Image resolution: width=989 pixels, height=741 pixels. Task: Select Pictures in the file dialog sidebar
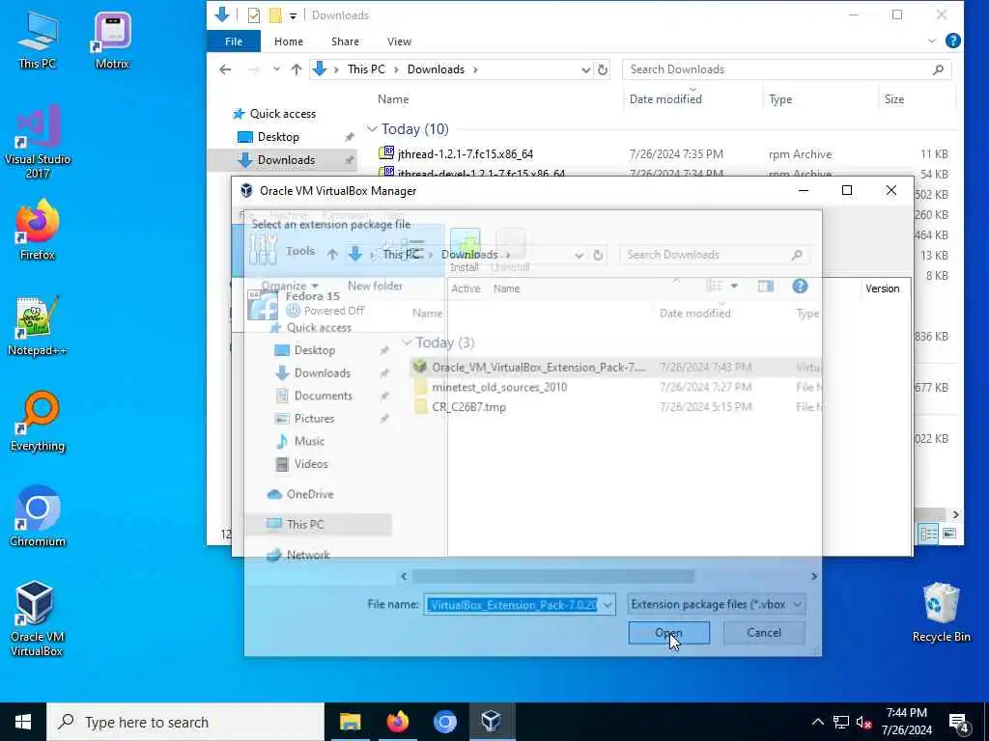click(314, 419)
